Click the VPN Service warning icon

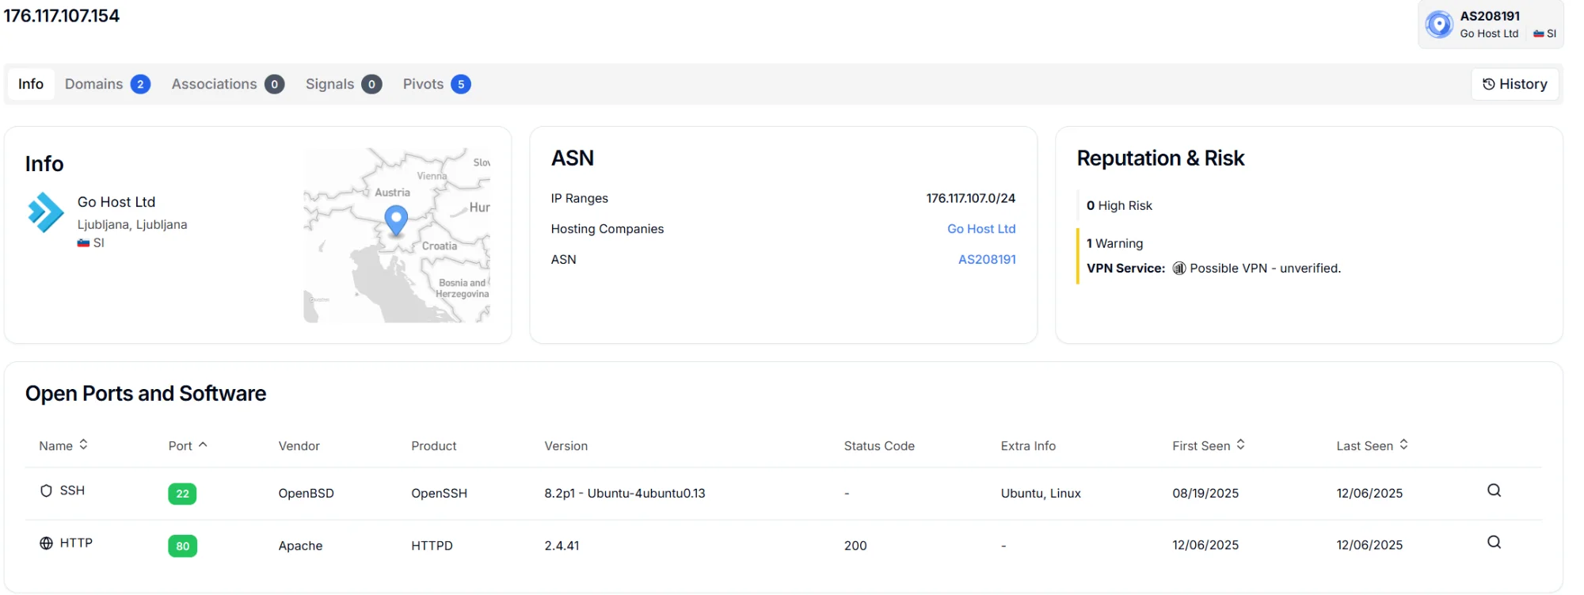tap(1178, 269)
